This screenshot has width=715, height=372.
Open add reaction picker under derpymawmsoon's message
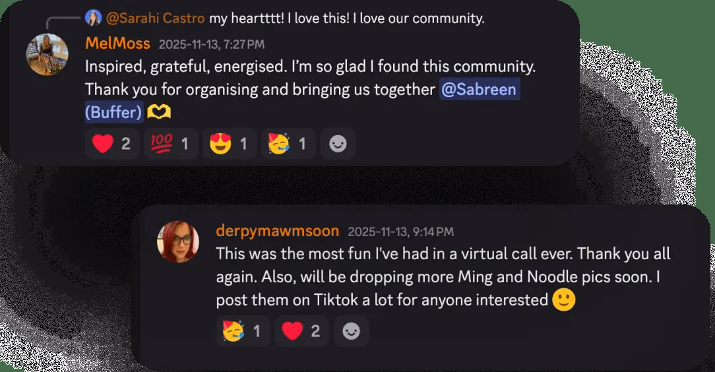[351, 331]
